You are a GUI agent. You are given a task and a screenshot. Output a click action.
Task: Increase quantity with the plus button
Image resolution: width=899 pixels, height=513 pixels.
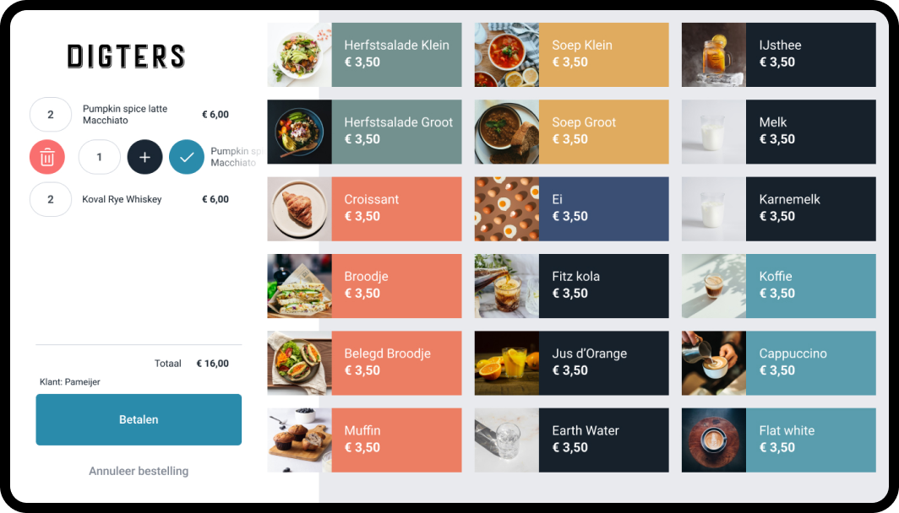(x=144, y=157)
